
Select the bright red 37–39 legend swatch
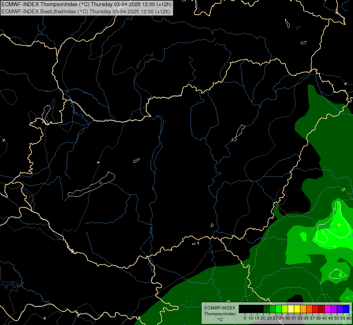pyautogui.click(x=316, y=309)
